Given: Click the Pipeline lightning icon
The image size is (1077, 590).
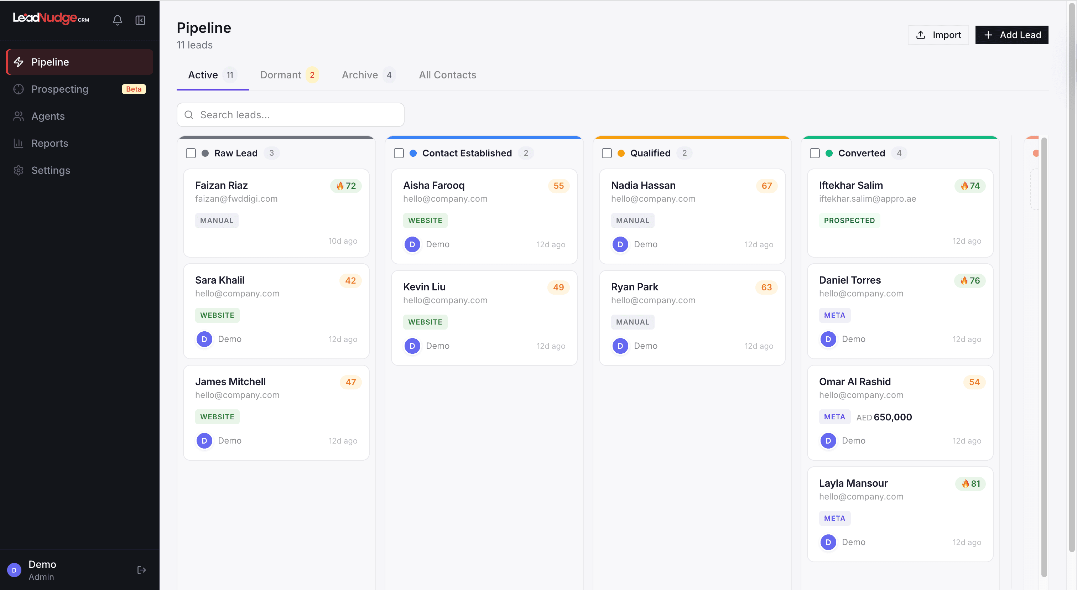Looking at the screenshot, I should (19, 62).
